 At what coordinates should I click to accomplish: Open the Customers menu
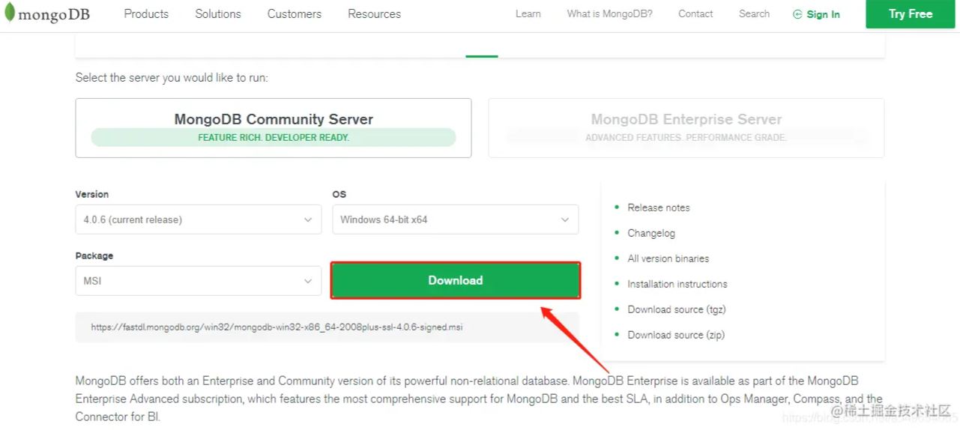coord(295,14)
